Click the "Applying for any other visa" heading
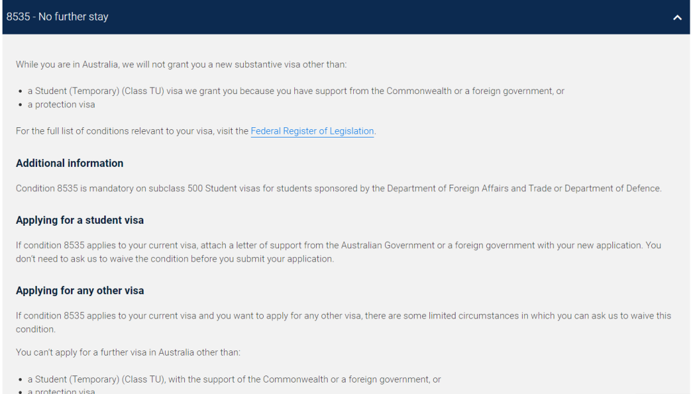Viewport: 691px width, 394px height. 80,291
